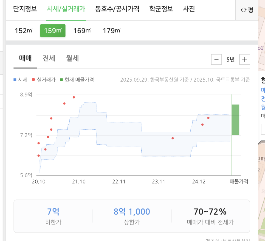Select the 159㎡ area option
The width and height of the screenshot is (265, 241).
click(53, 31)
